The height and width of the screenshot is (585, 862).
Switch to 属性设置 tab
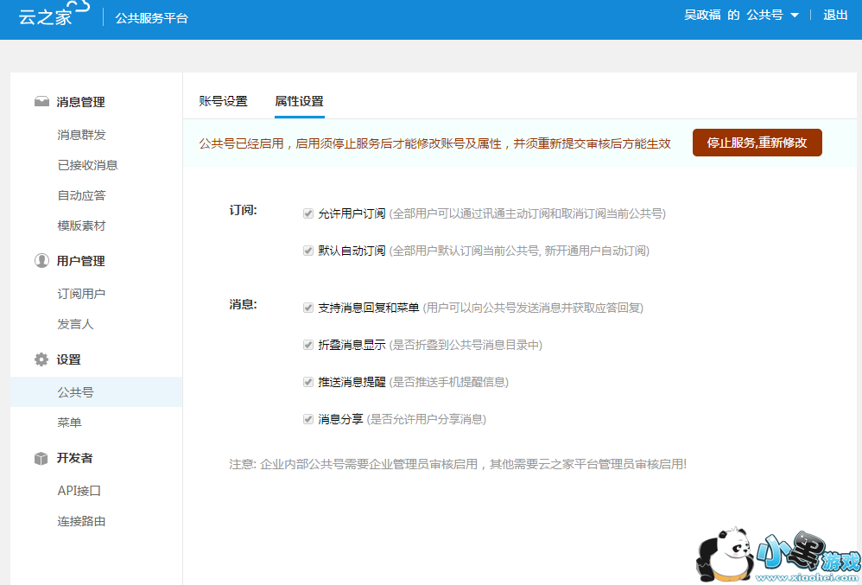tap(299, 101)
